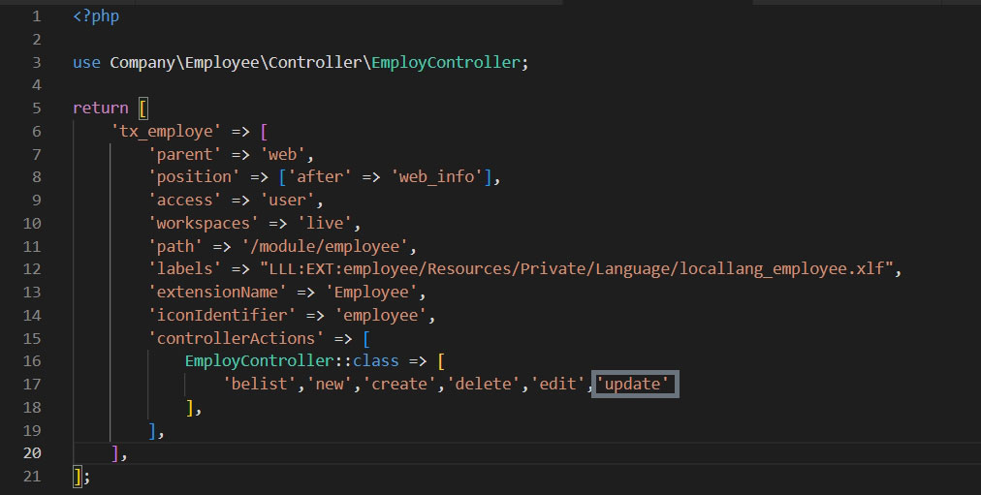Click the 'iconIdentifier' key
Screen dimensions: 981x495
point(219,315)
